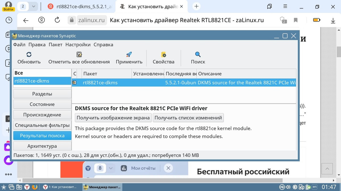
Task: Open the browser downloads arrow icon
Action: tap(333, 20)
